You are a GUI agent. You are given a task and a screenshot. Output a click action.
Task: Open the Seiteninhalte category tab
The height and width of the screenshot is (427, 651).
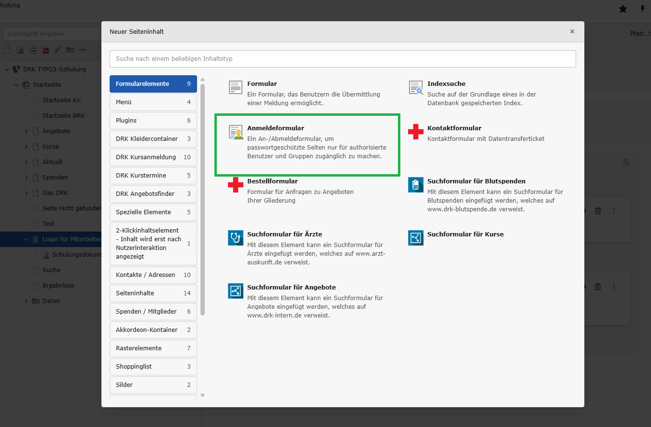[153, 293]
